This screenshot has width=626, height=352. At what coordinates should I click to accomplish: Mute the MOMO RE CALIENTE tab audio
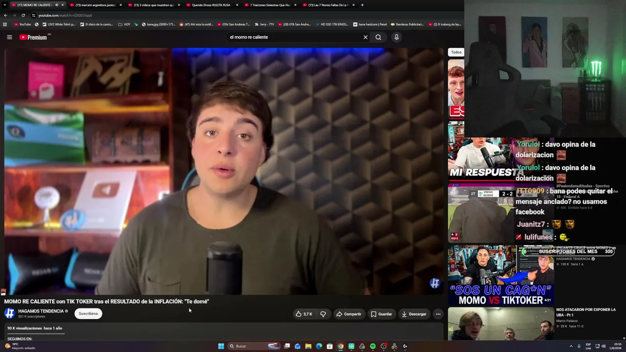56,5
